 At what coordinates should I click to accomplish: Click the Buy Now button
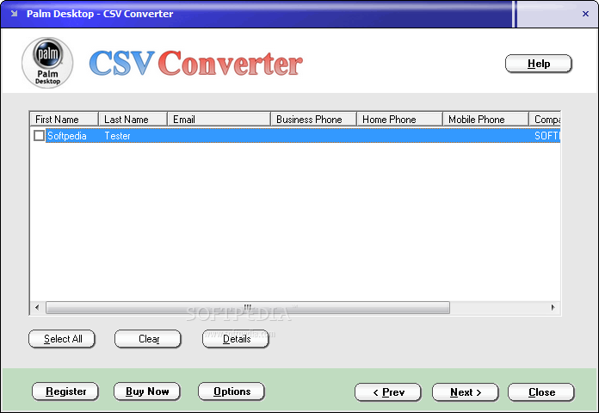(x=147, y=391)
